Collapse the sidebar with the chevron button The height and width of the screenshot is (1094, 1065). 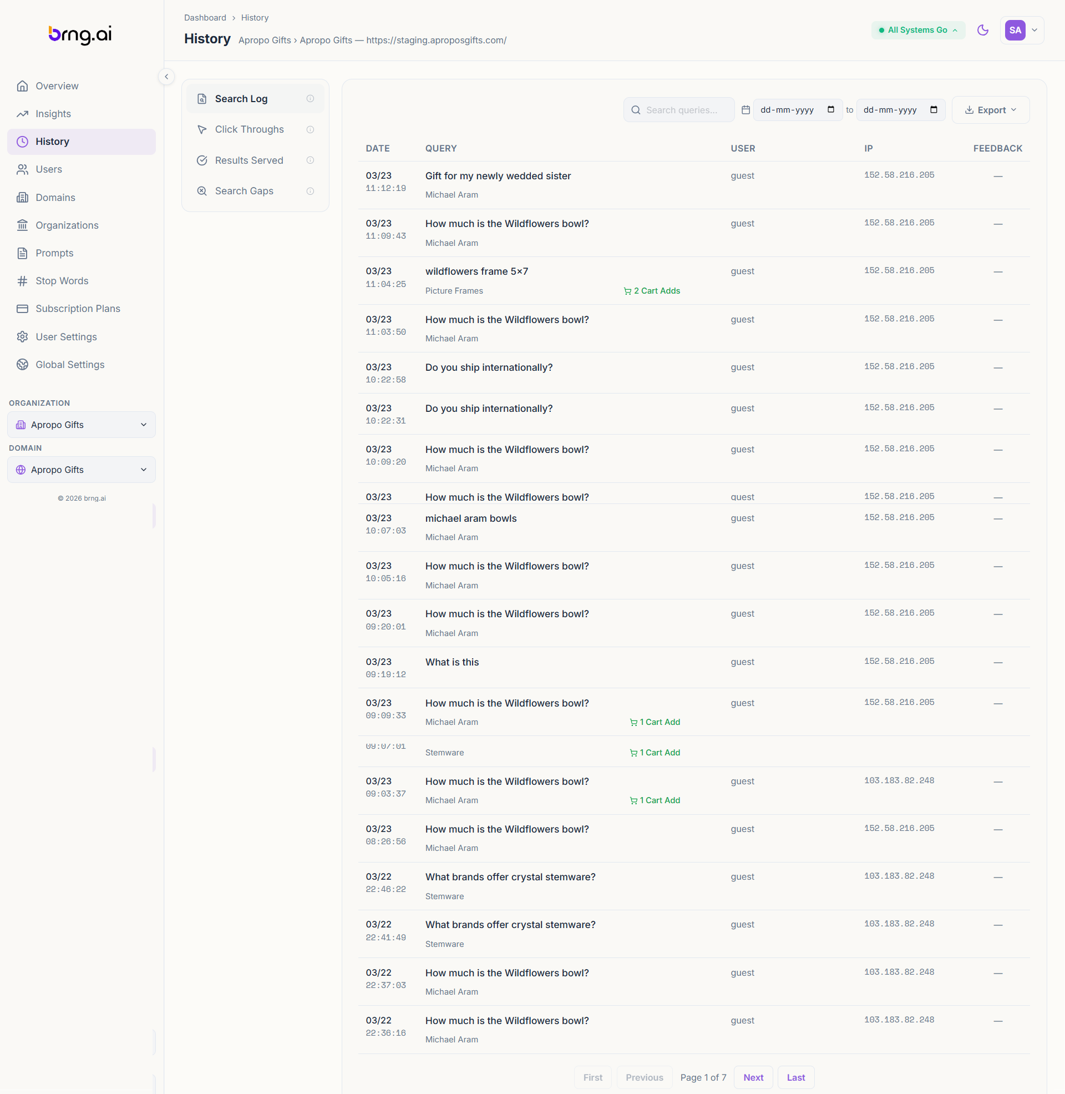(x=166, y=77)
